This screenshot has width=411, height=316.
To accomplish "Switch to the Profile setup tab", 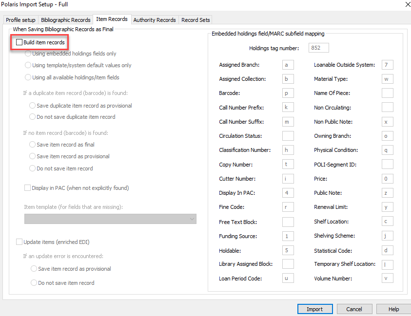I will tap(20, 20).
